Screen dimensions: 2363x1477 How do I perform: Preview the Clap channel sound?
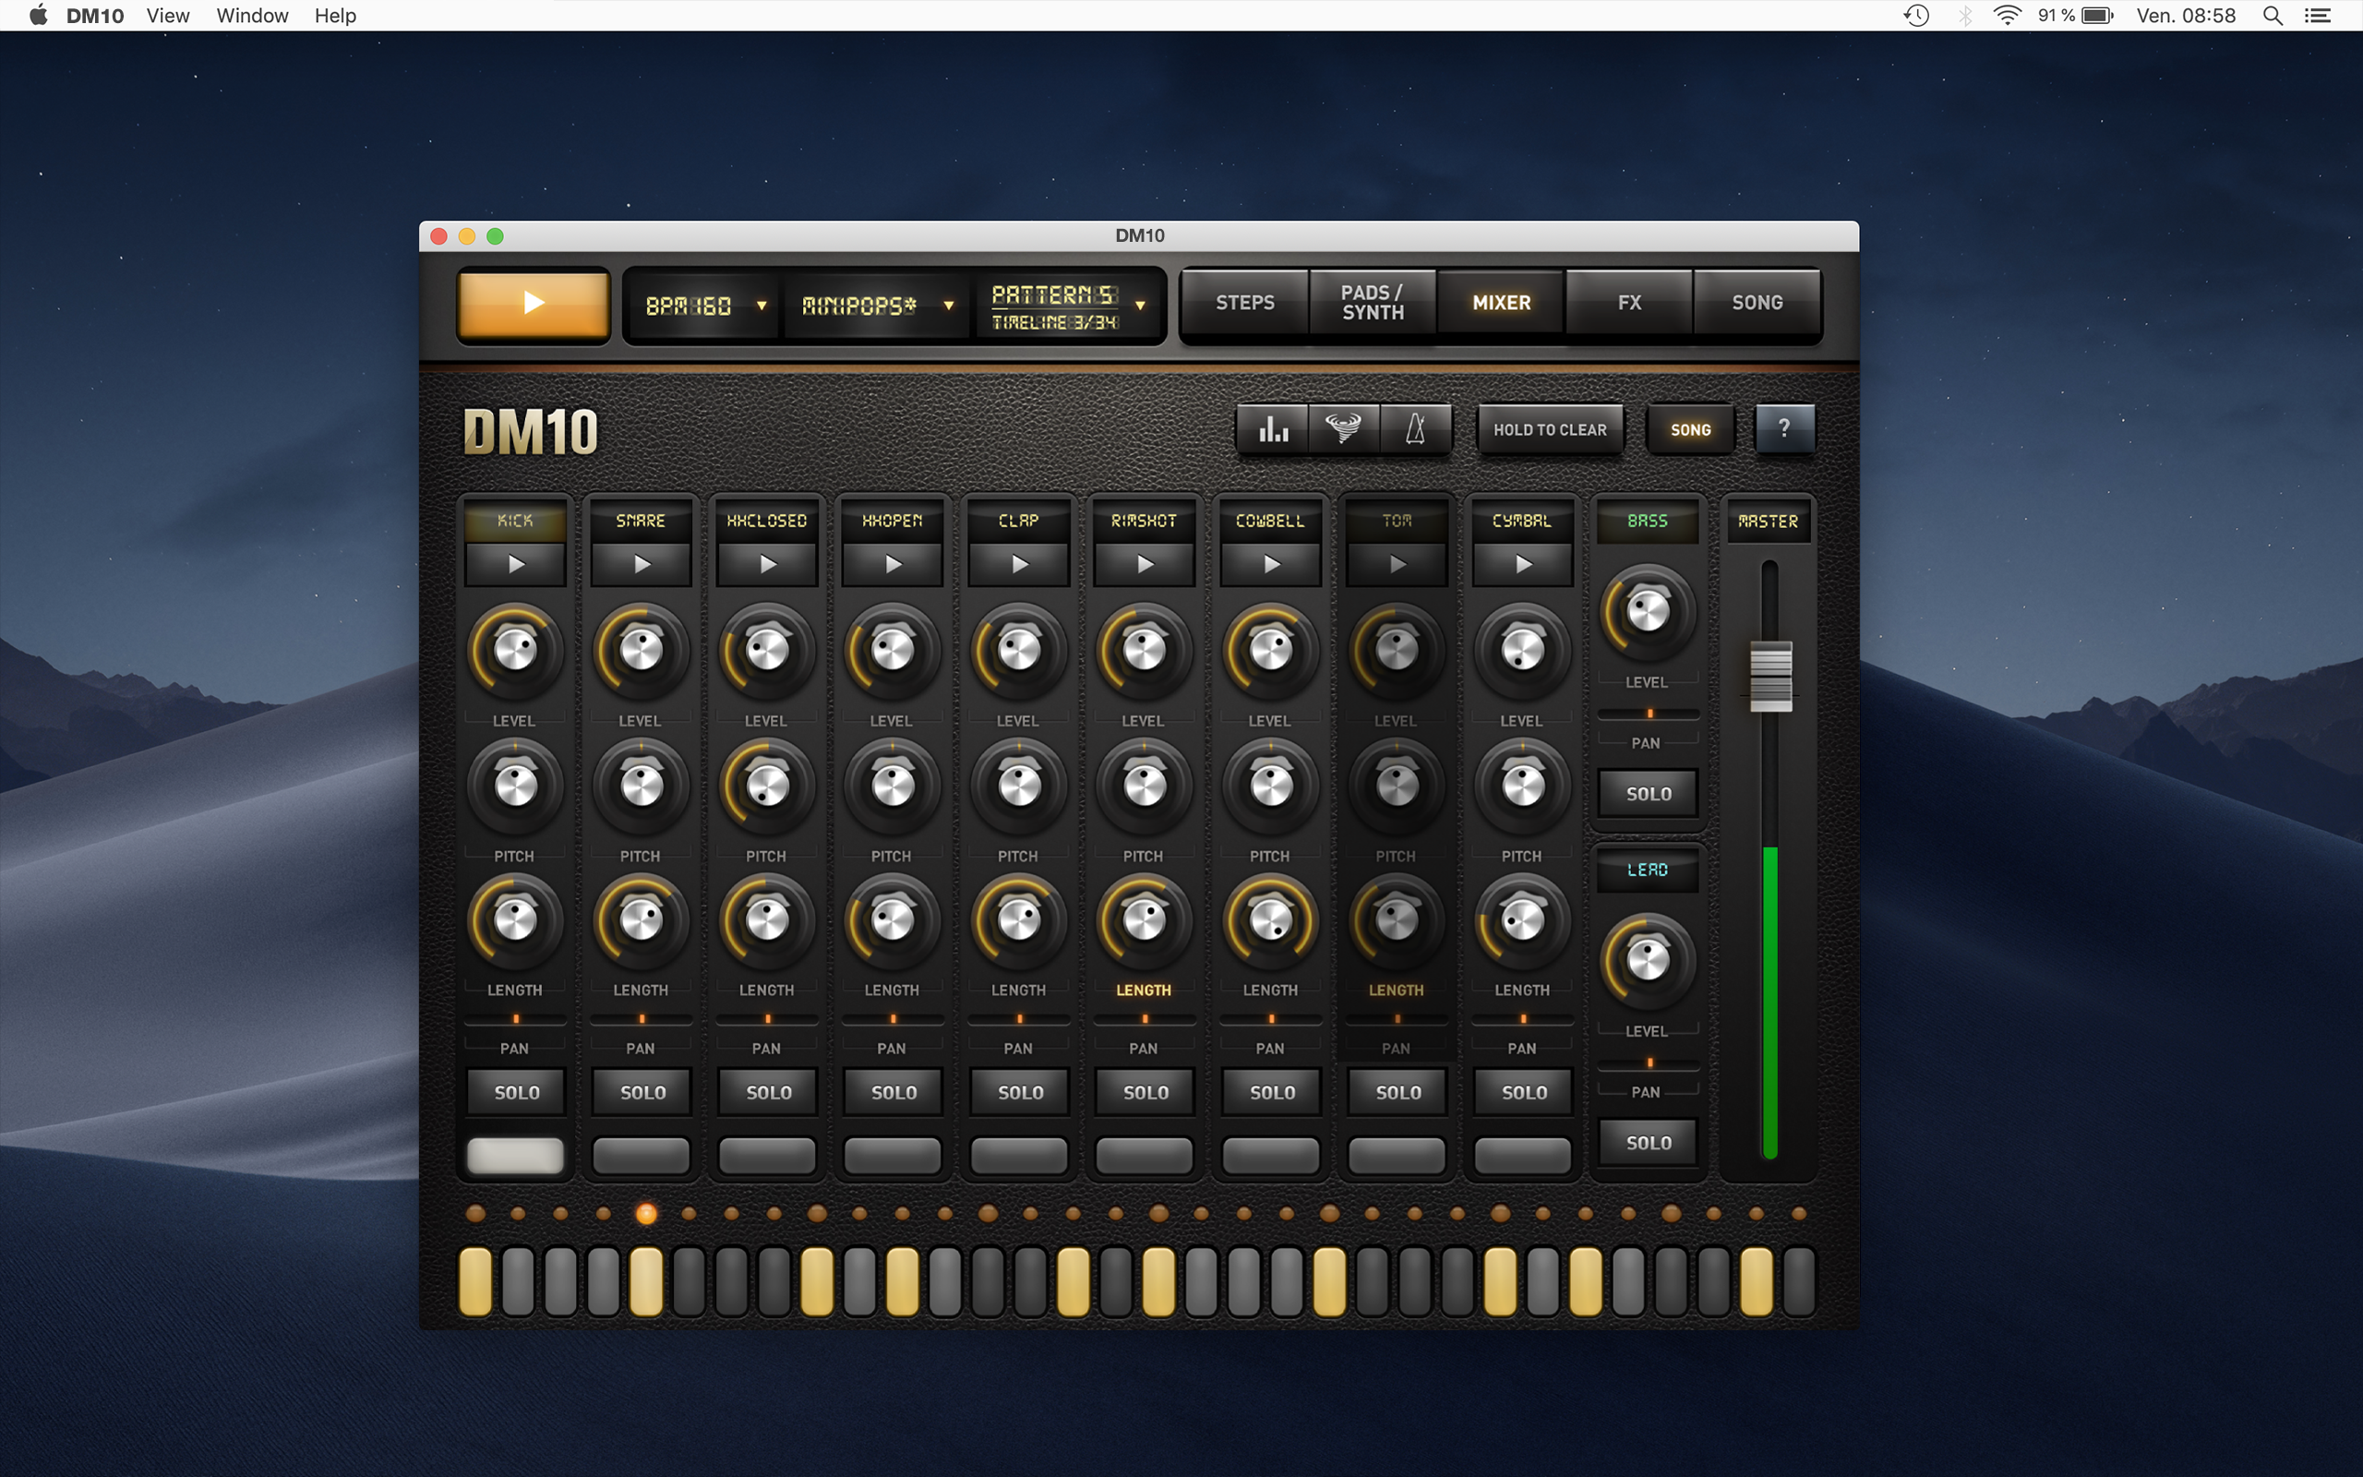click(x=1018, y=565)
